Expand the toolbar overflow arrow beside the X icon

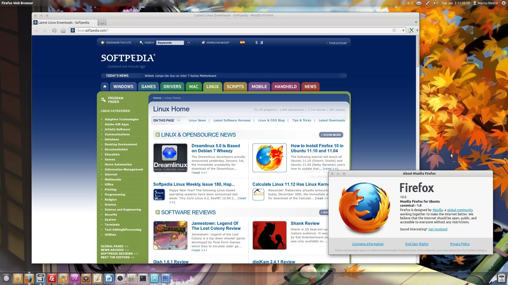click(x=417, y=30)
